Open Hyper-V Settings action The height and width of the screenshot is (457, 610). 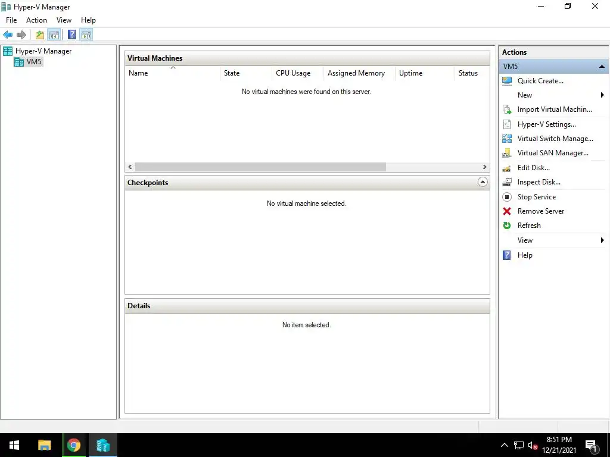tap(547, 124)
